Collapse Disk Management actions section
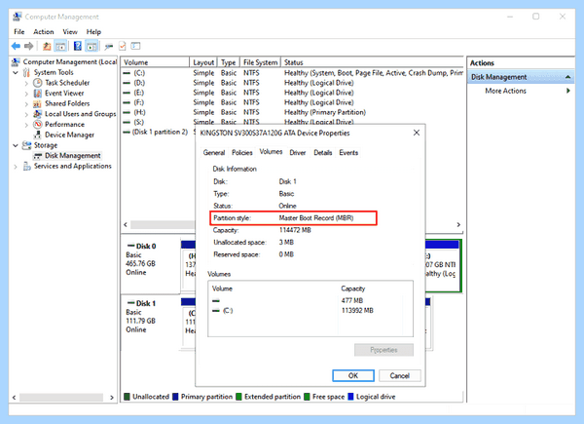 click(x=567, y=77)
